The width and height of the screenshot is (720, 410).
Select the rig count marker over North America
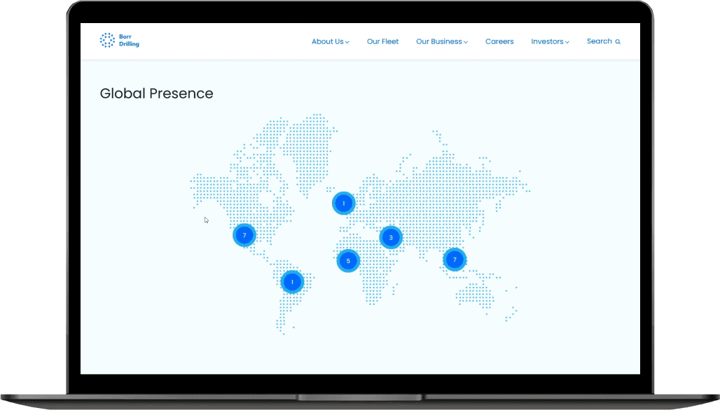pos(244,235)
